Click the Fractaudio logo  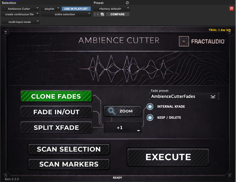(201, 41)
